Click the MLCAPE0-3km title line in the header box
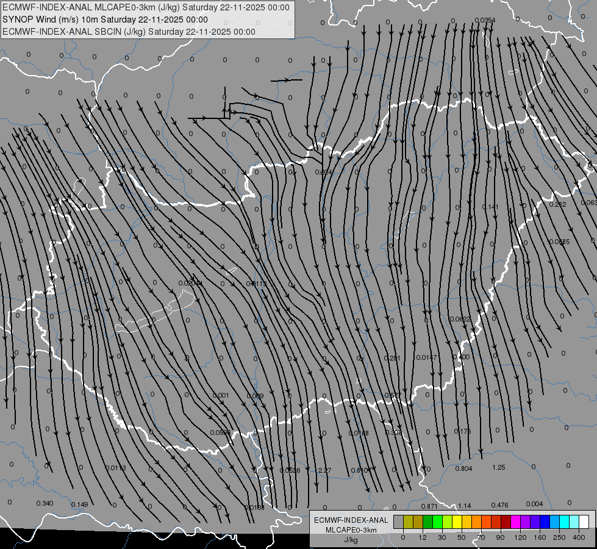The width and height of the screenshot is (597, 549). (146, 7)
